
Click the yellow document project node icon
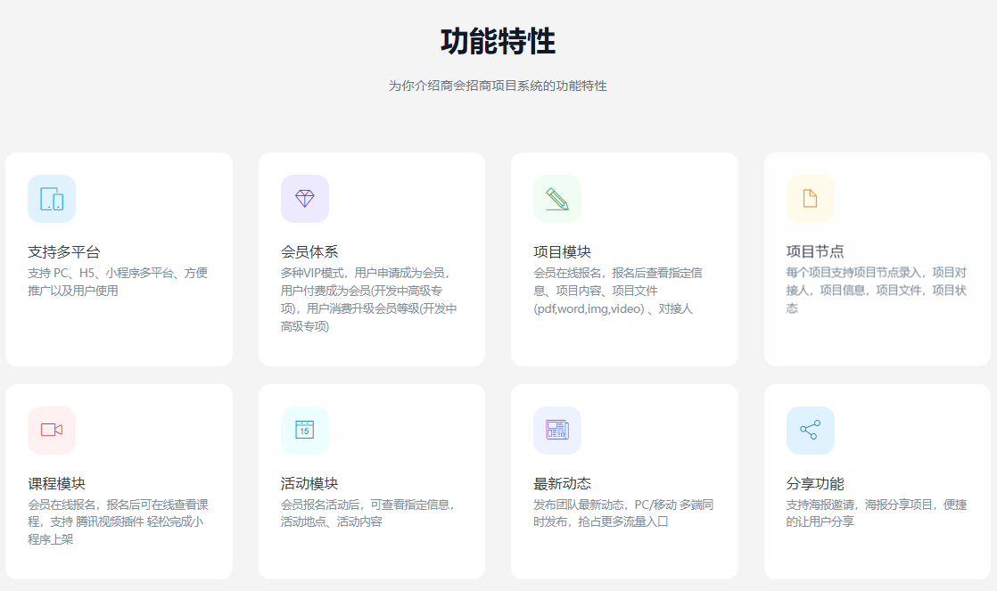point(810,199)
